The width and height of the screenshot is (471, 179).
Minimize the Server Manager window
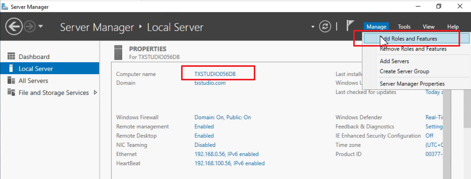click(418, 6)
